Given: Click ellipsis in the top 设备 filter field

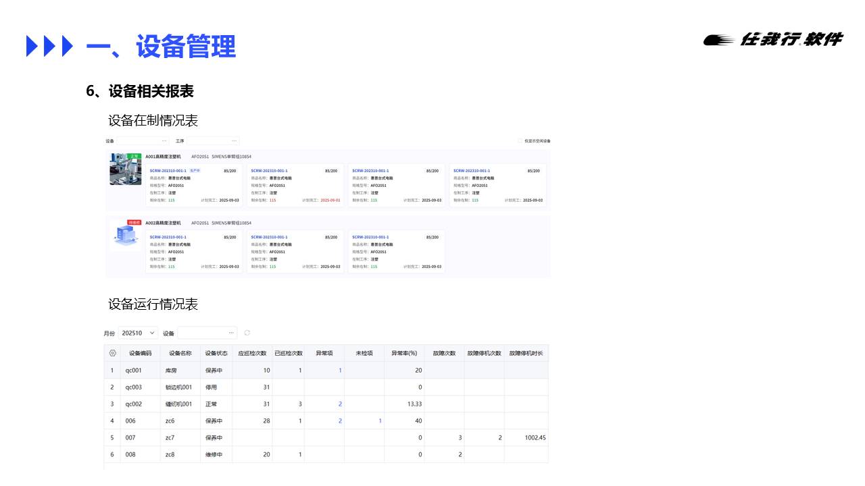Looking at the screenshot, I should pos(164,141).
